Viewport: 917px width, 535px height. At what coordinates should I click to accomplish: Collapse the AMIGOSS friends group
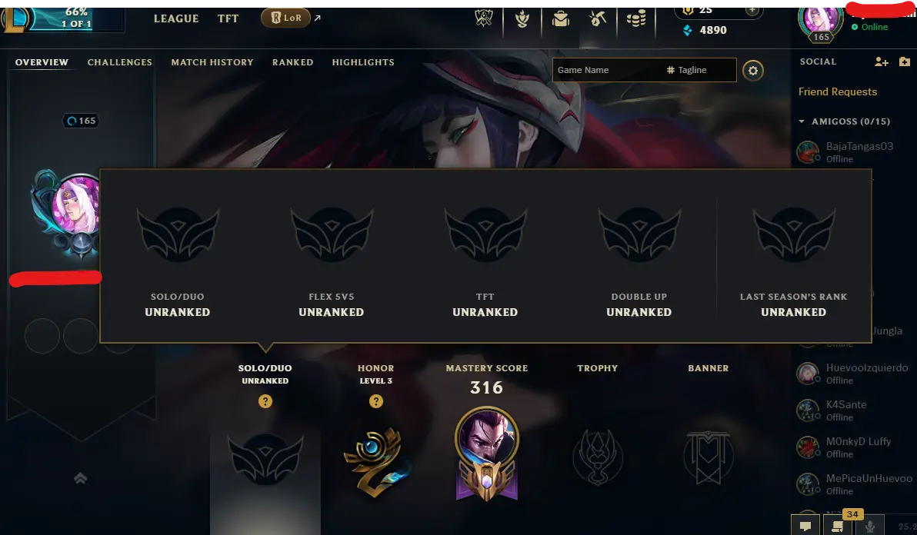pyautogui.click(x=802, y=121)
